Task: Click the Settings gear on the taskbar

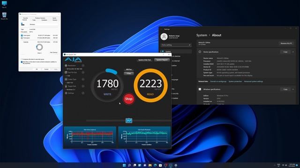Action: point(176,165)
